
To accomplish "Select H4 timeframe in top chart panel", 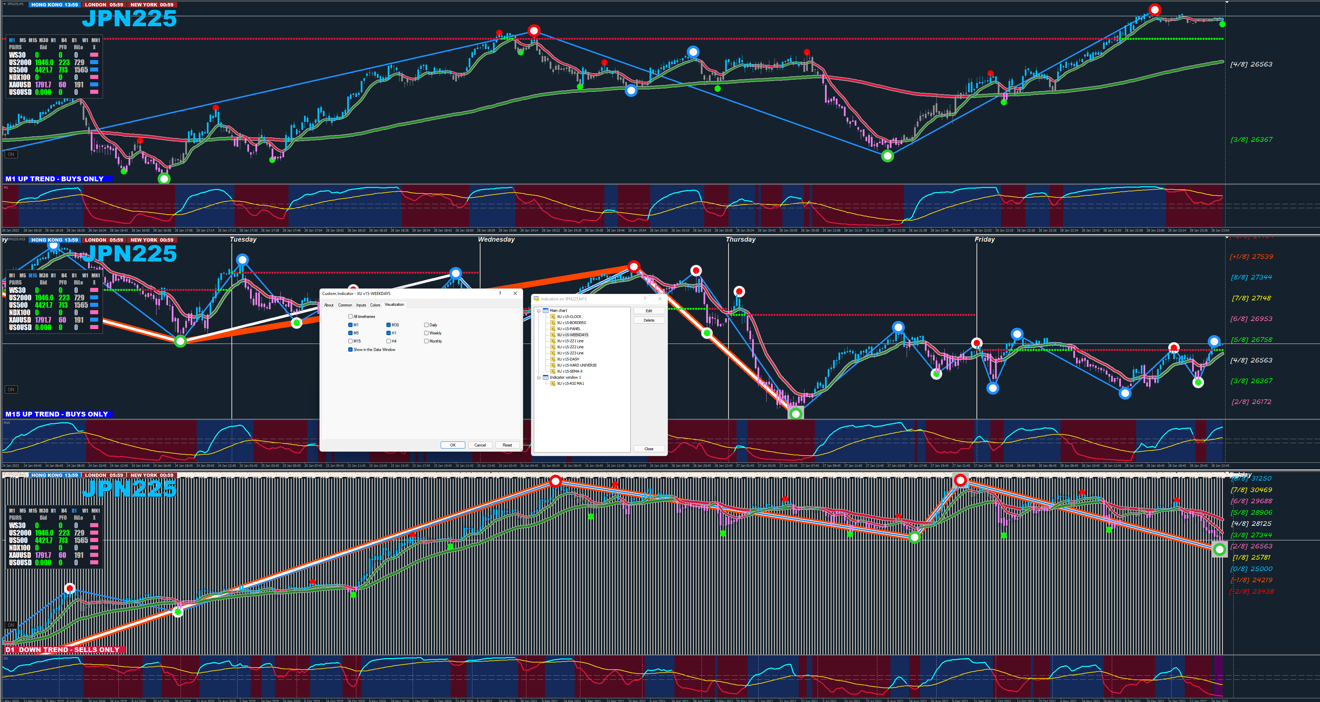I will 64,40.
